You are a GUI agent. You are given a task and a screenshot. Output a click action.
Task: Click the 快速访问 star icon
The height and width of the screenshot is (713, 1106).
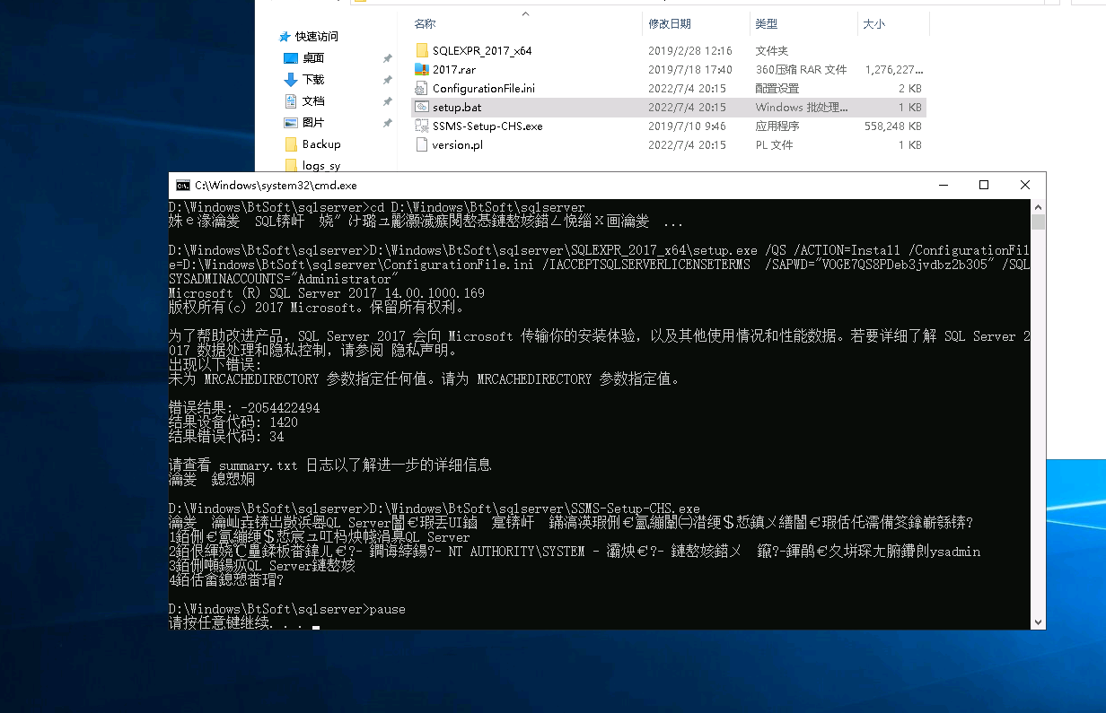(285, 37)
